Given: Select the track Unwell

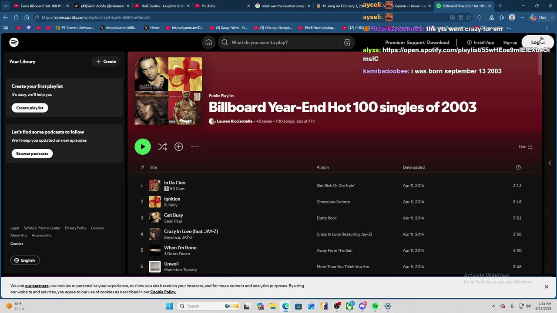Looking at the screenshot, I should coord(171,264).
